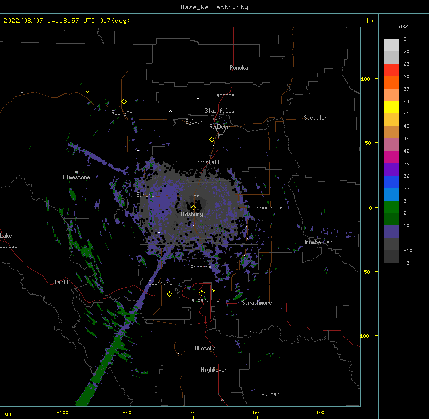Click the white caret marker west of Ponoka
The height and width of the screenshot is (419, 429).
tap(182, 73)
